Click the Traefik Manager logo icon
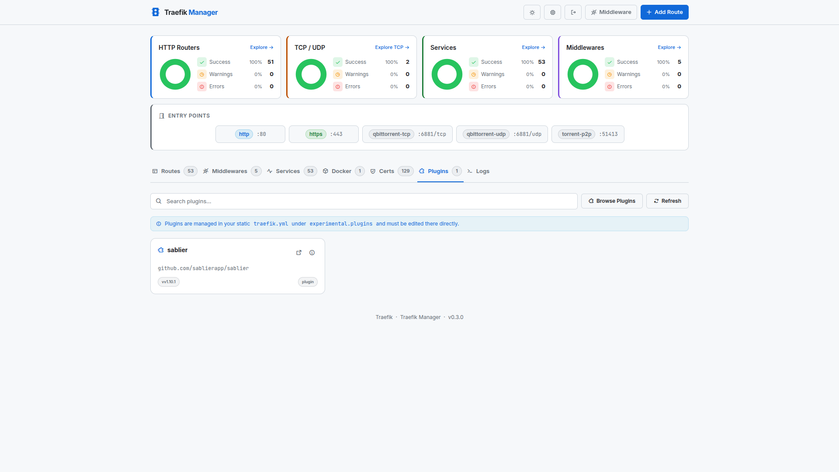Viewport: 839px width, 472px height. point(156,12)
